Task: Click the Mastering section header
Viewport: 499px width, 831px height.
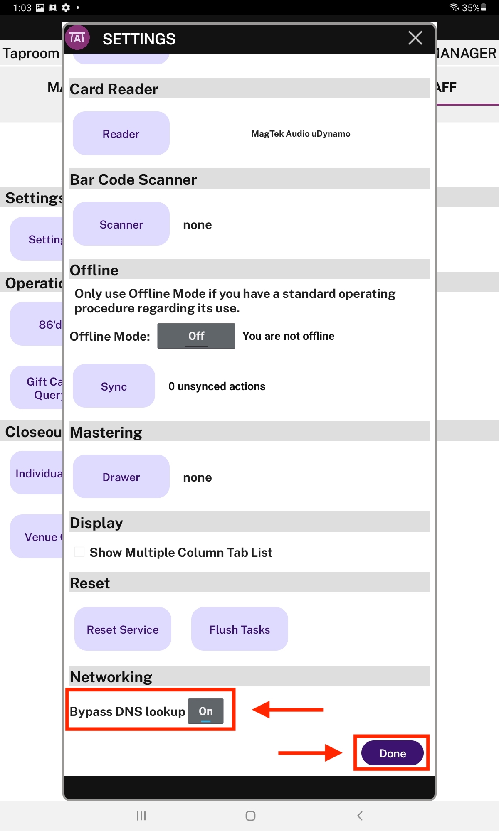Action: [x=249, y=432]
